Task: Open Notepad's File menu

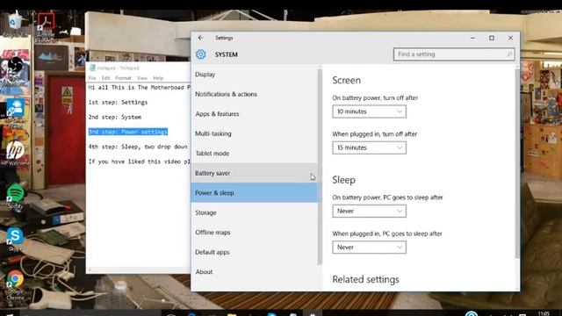Action: tap(92, 78)
